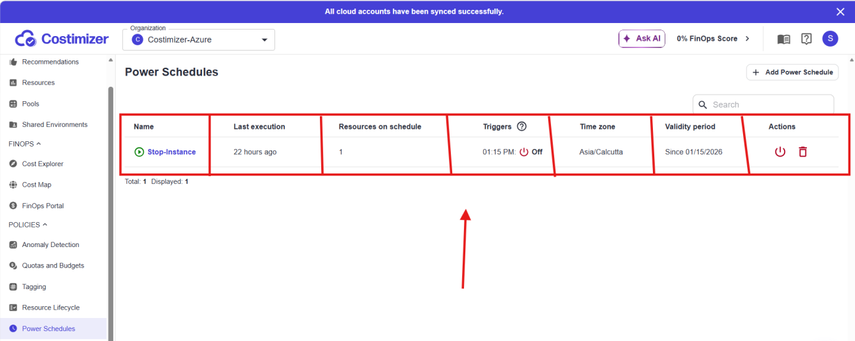The width and height of the screenshot is (855, 341).
Task: Delete the Stop-Instance schedule via trash icon
Action: click(802, 152)
